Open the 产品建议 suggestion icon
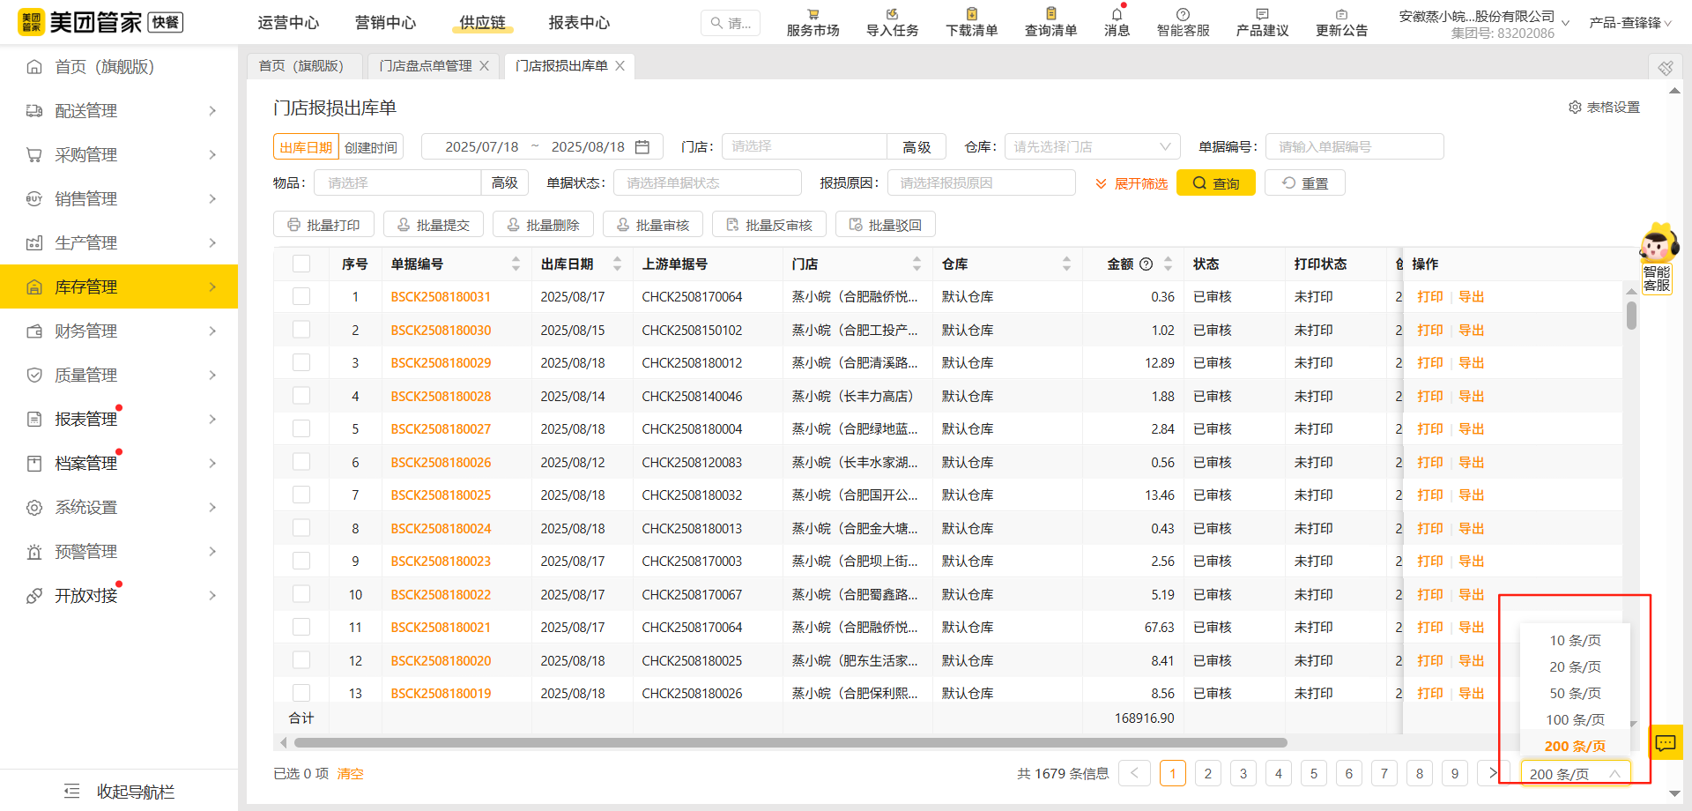 click(x=1261, y=21)
